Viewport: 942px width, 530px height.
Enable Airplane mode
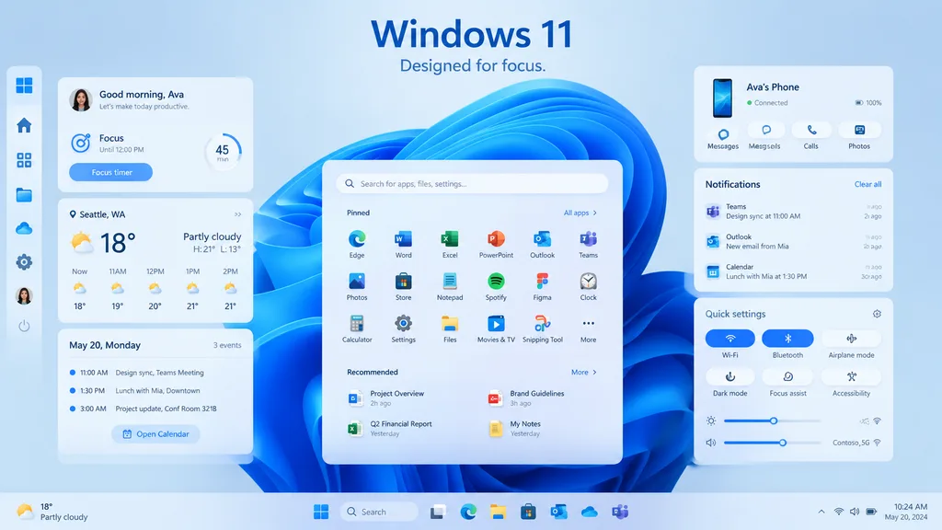point(851,339)
